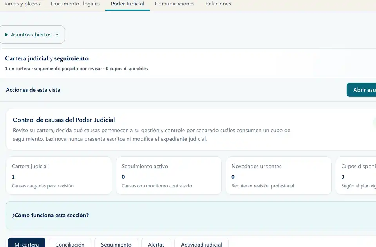The height and width of the screenshot is (247, 376).
Task: Show the Alertas sub-tab
Action: coord(156,243)
